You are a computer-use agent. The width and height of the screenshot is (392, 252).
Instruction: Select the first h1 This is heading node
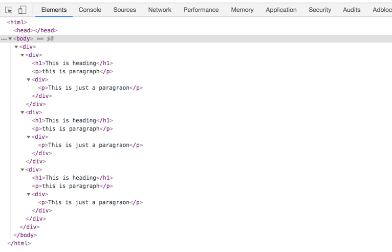pyautogui.click(x=72, y=63)
